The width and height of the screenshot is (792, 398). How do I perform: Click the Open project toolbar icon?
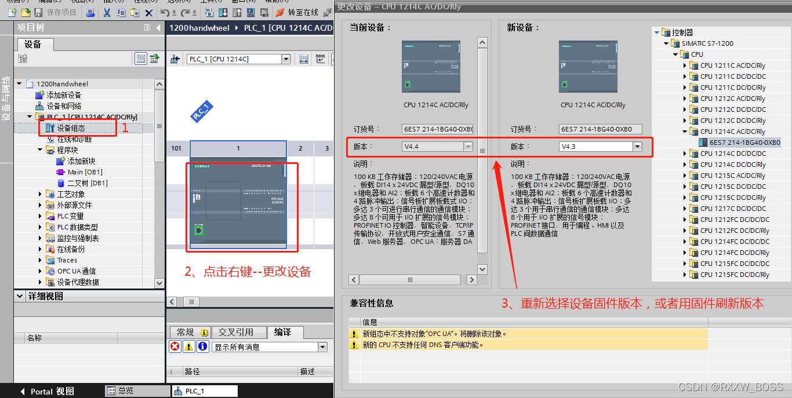click(26, 12)
